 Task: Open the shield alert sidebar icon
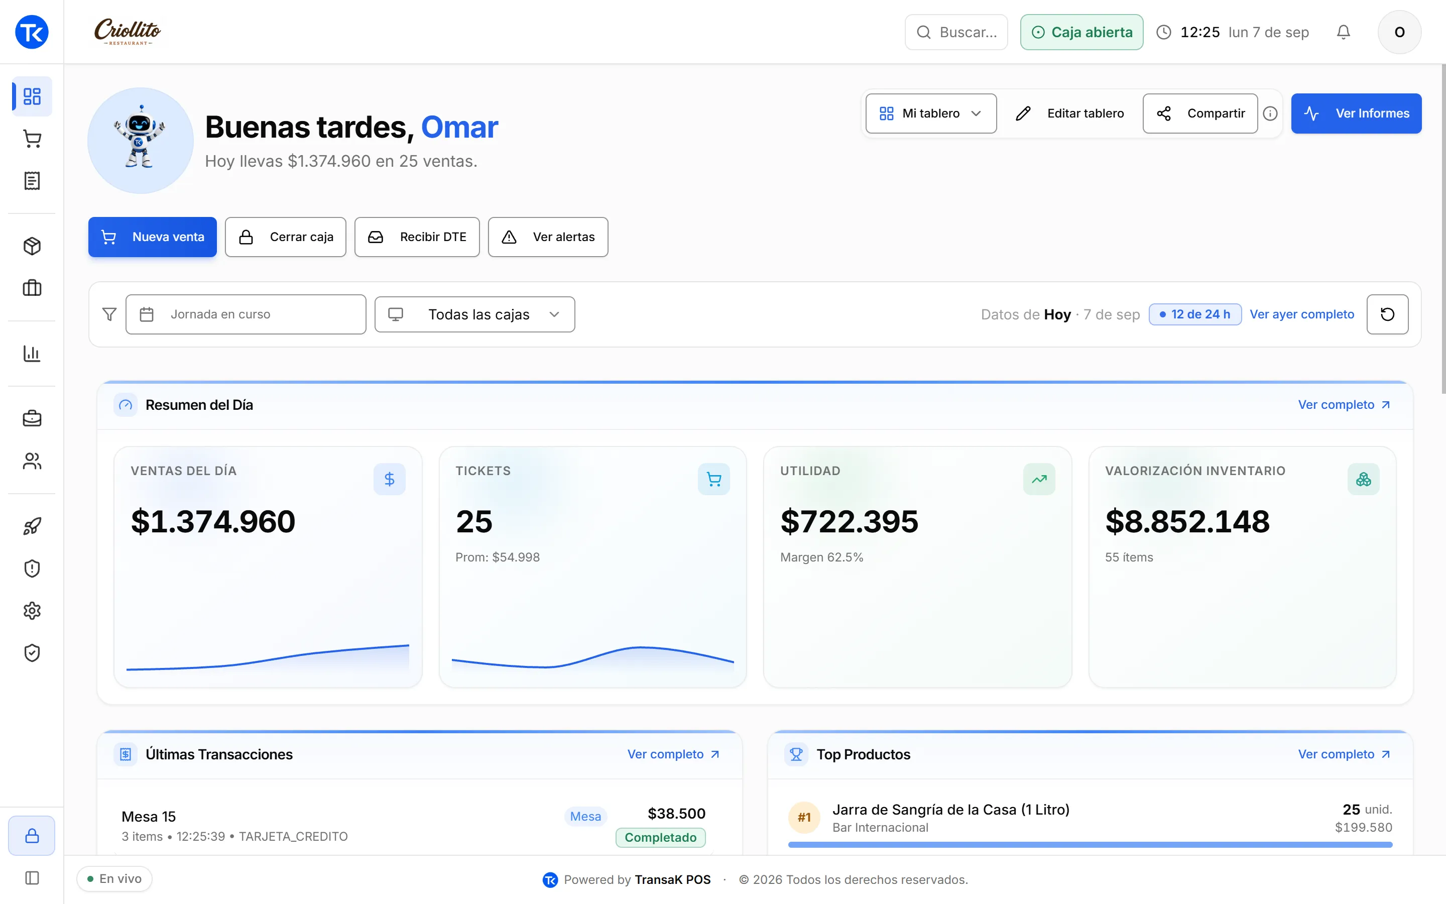point(32,569)
